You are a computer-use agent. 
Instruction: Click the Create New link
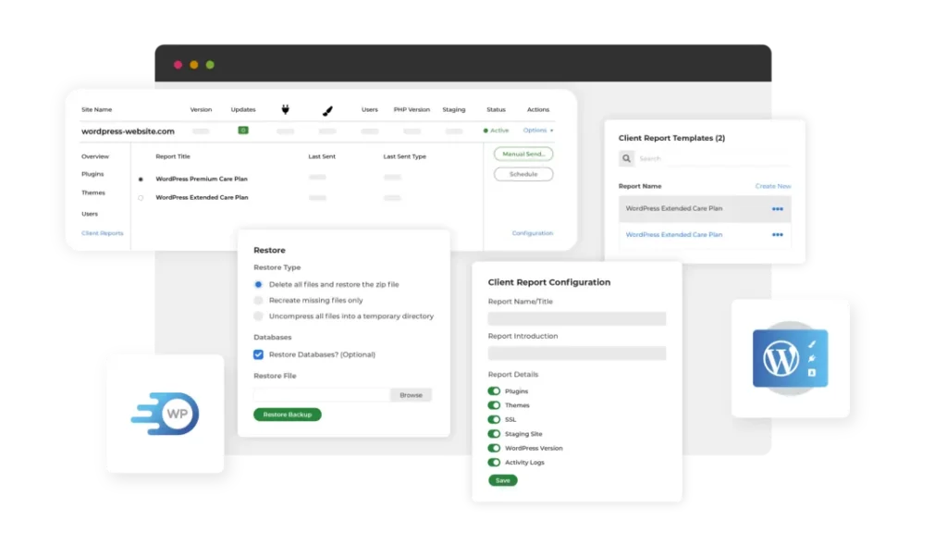[x=773, y=186]
